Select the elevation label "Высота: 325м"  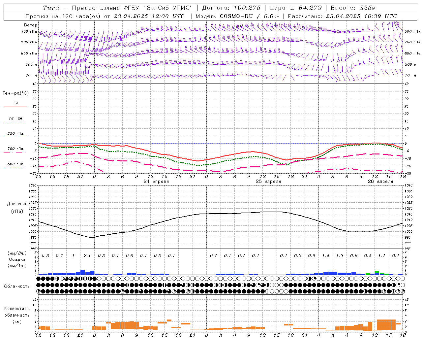coord(353,8)
